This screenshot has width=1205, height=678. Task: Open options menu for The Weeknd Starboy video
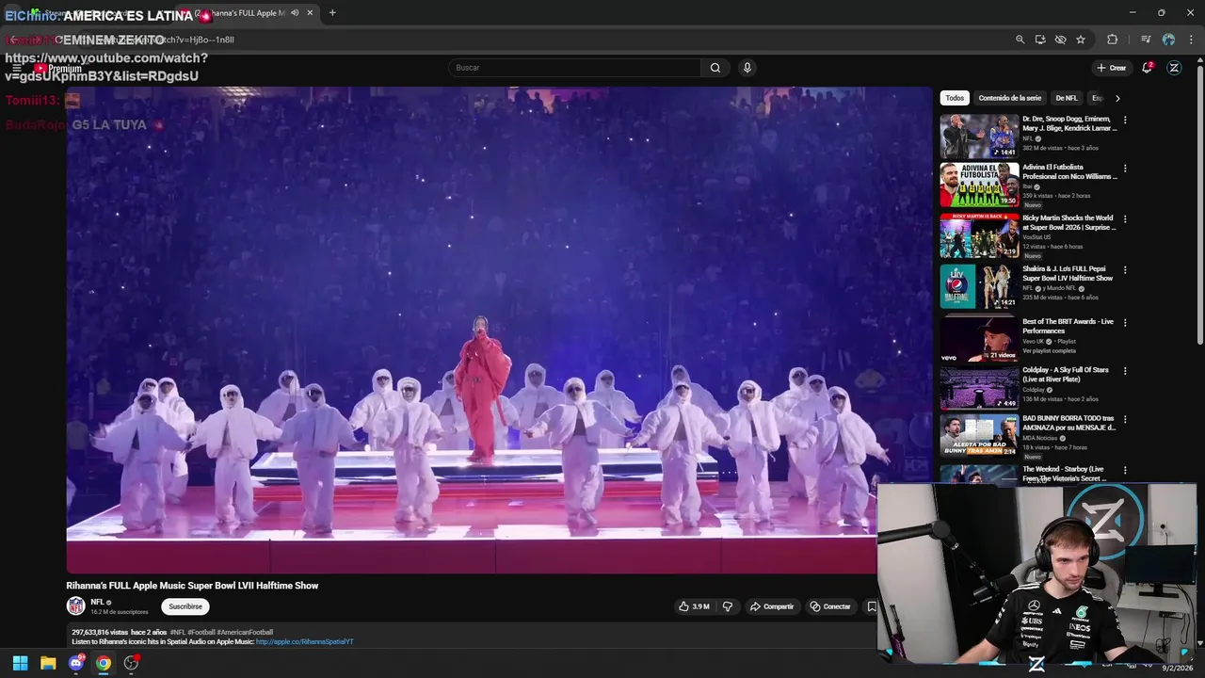[x=1125, y=471]
